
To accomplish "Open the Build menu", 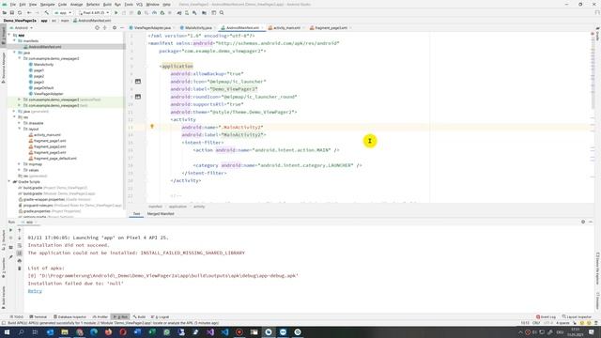I will 107,4.
